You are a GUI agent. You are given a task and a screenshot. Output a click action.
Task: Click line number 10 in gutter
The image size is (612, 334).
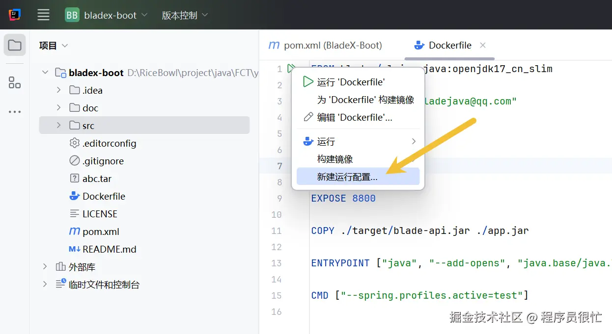point(277,214)
